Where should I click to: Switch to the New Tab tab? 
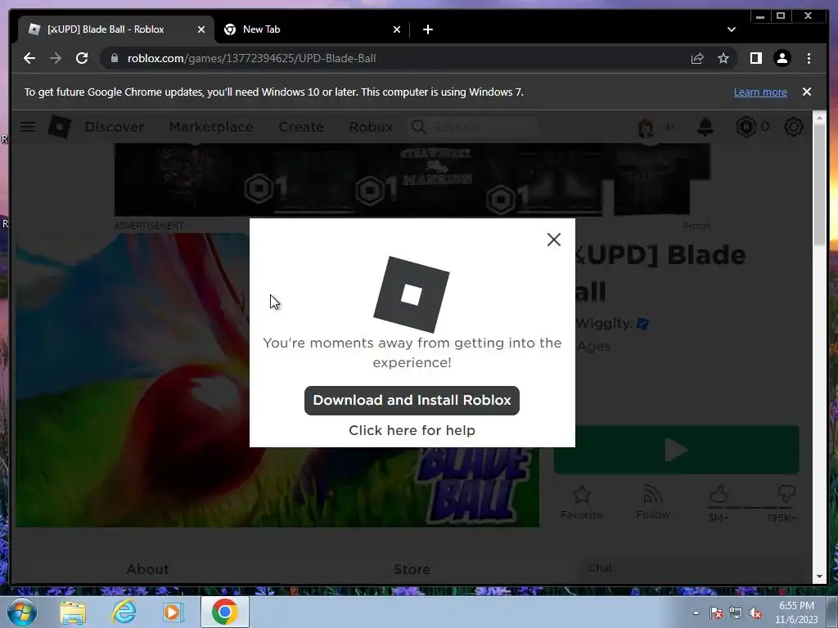[313, 29]
